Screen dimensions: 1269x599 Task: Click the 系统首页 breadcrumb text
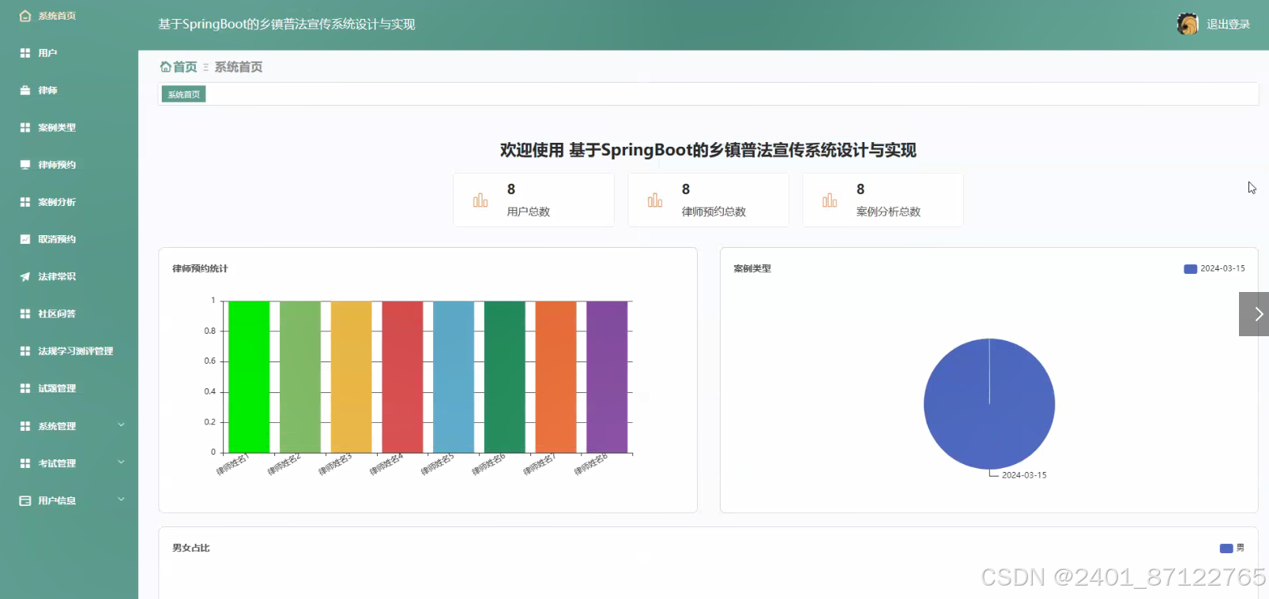click(x=239, y=67)
